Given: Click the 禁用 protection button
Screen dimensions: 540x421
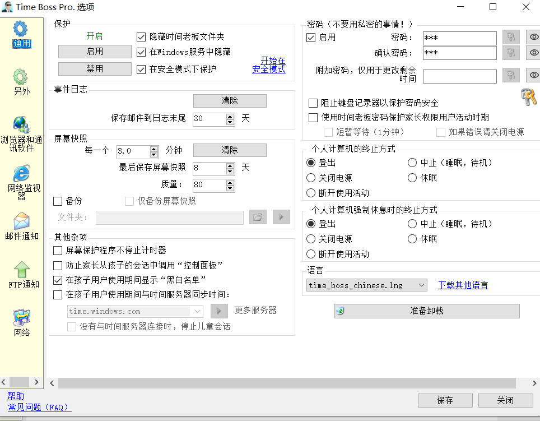Looking at the screenshot, I should (x=95, y=68).
